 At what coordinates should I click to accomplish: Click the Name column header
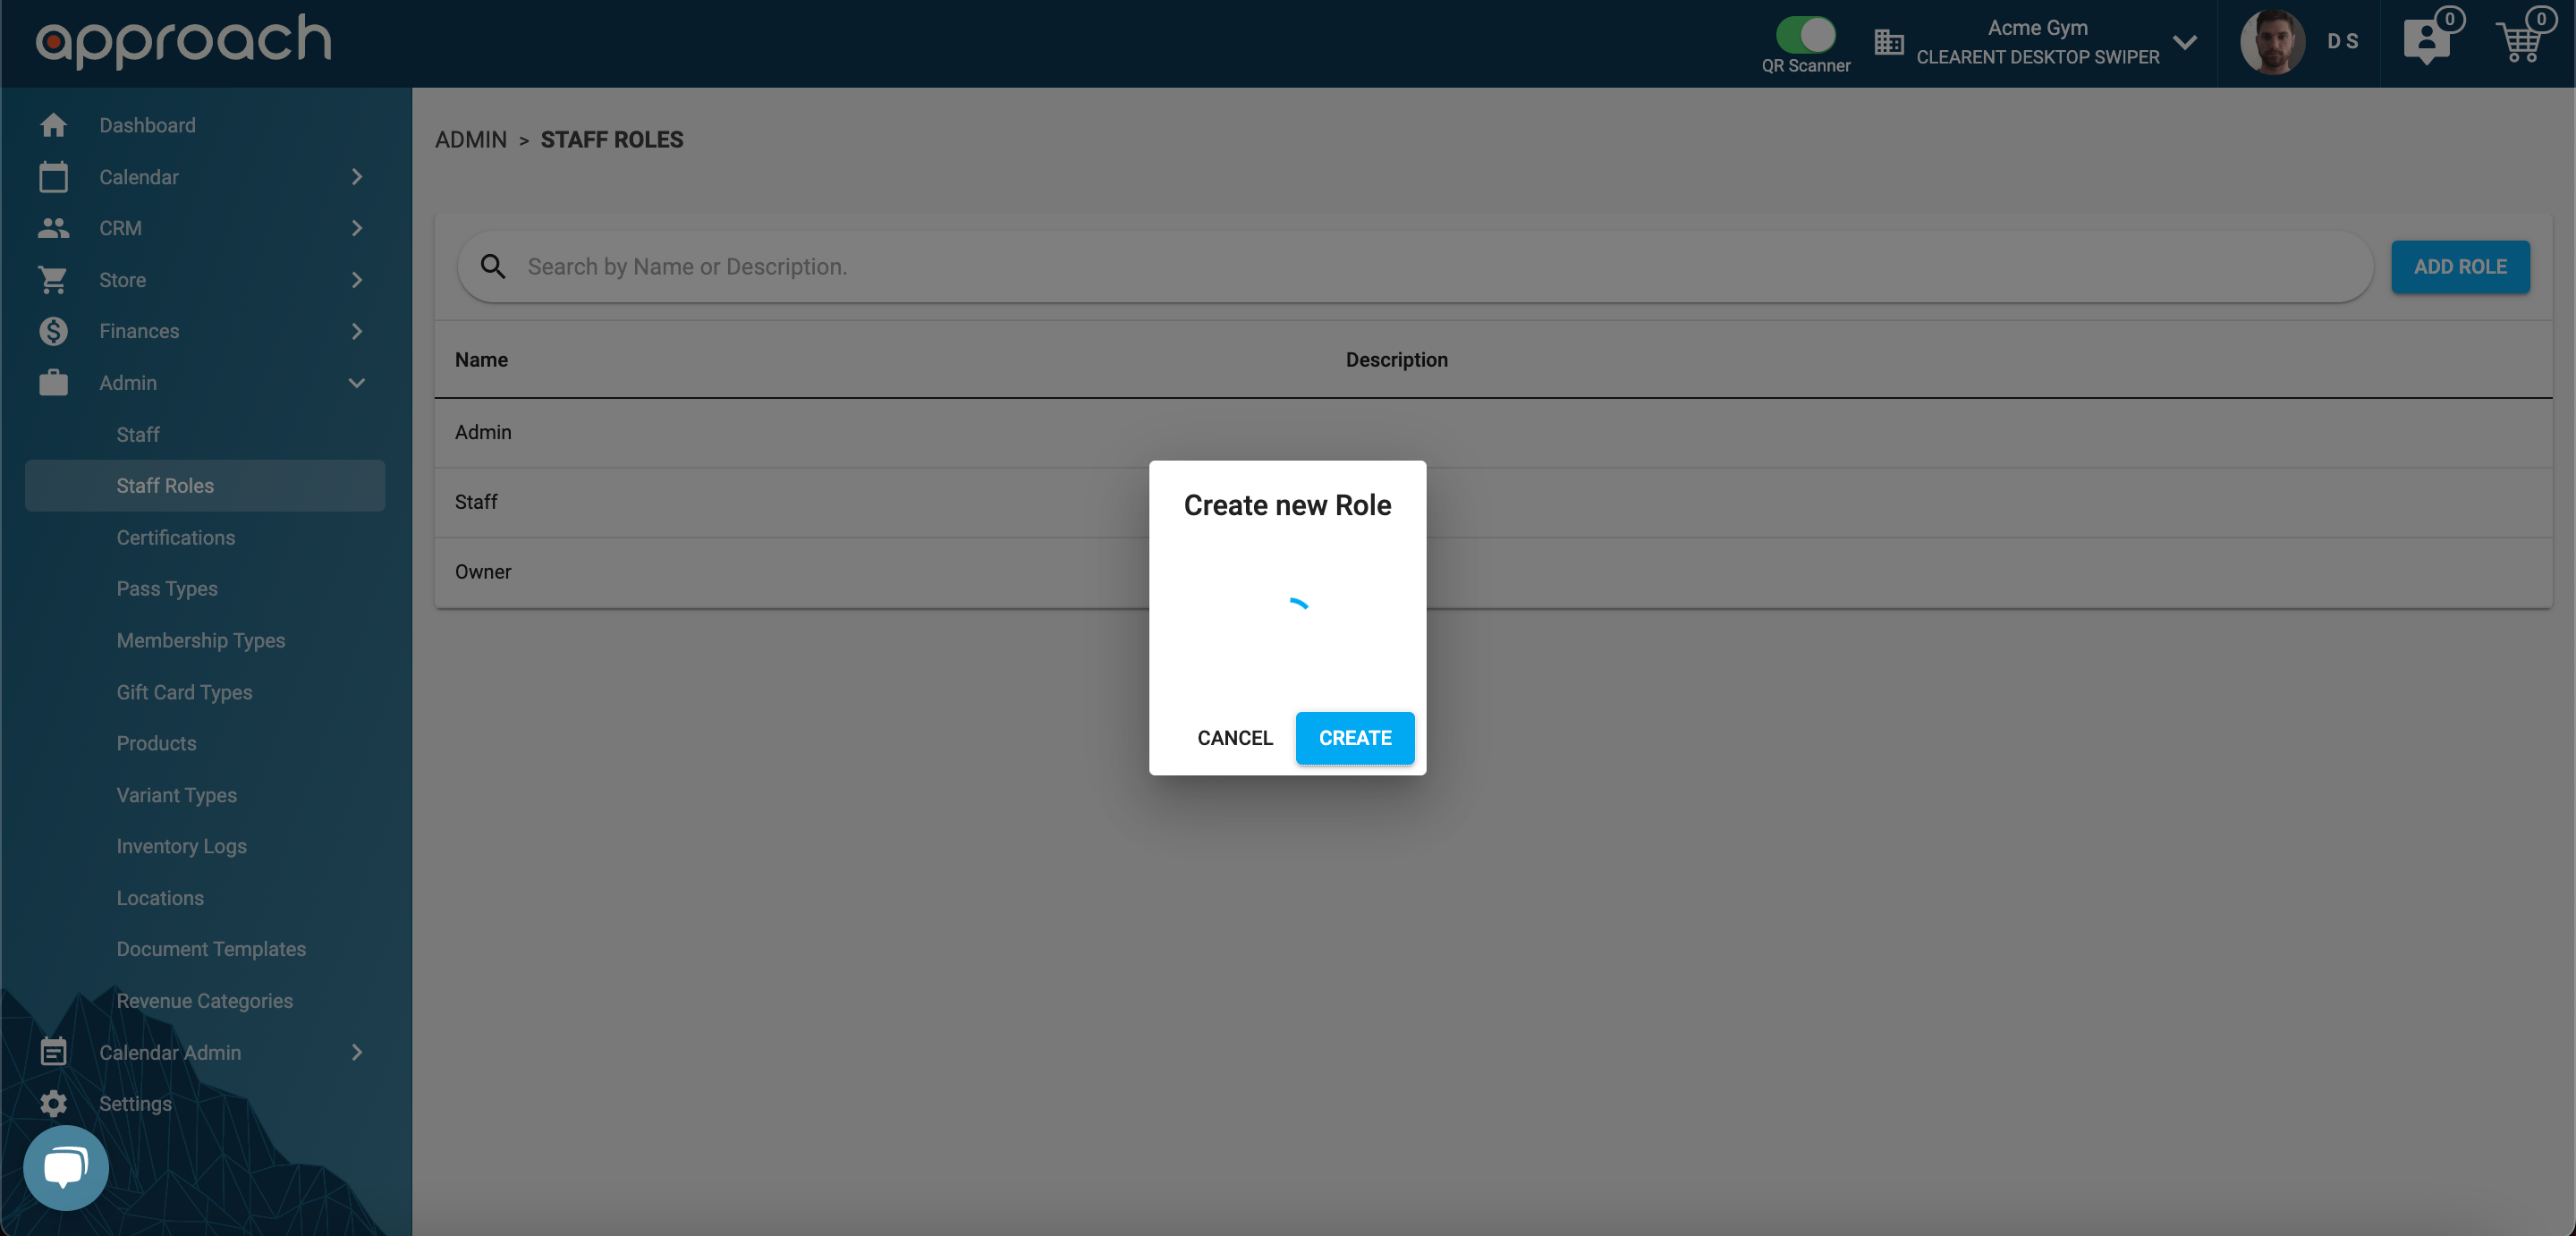[x=481, y=360]
